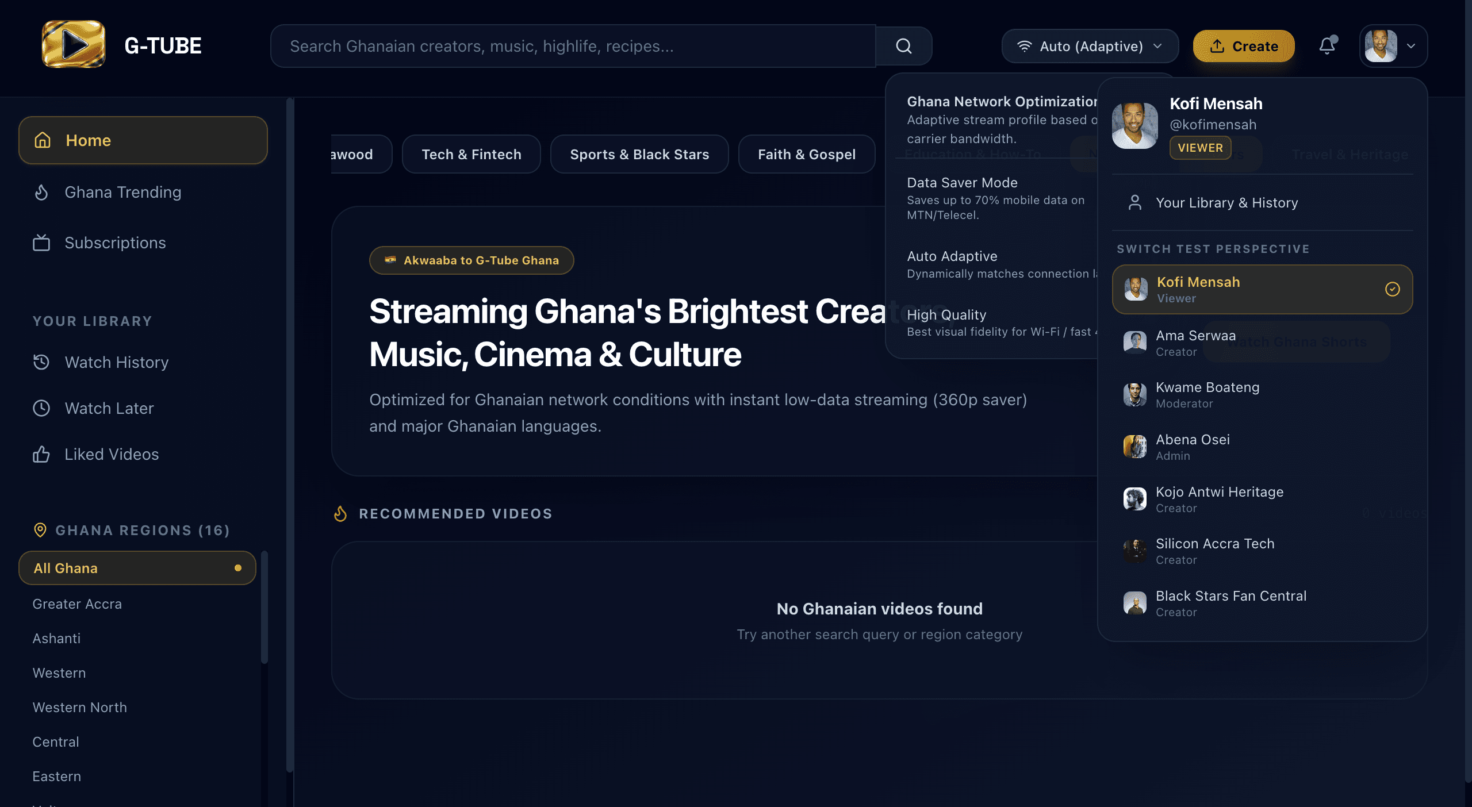Viewport: 1472px width, 807px height.
Task: Choose High Quality streaming option
Action: pos(996,322)
